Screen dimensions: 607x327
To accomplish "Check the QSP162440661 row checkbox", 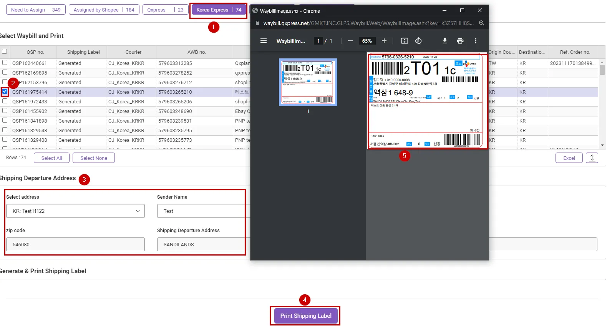I will tap(5, 63).
